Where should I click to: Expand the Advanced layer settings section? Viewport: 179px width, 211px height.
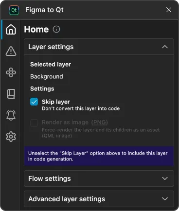(x=99, y=199)
